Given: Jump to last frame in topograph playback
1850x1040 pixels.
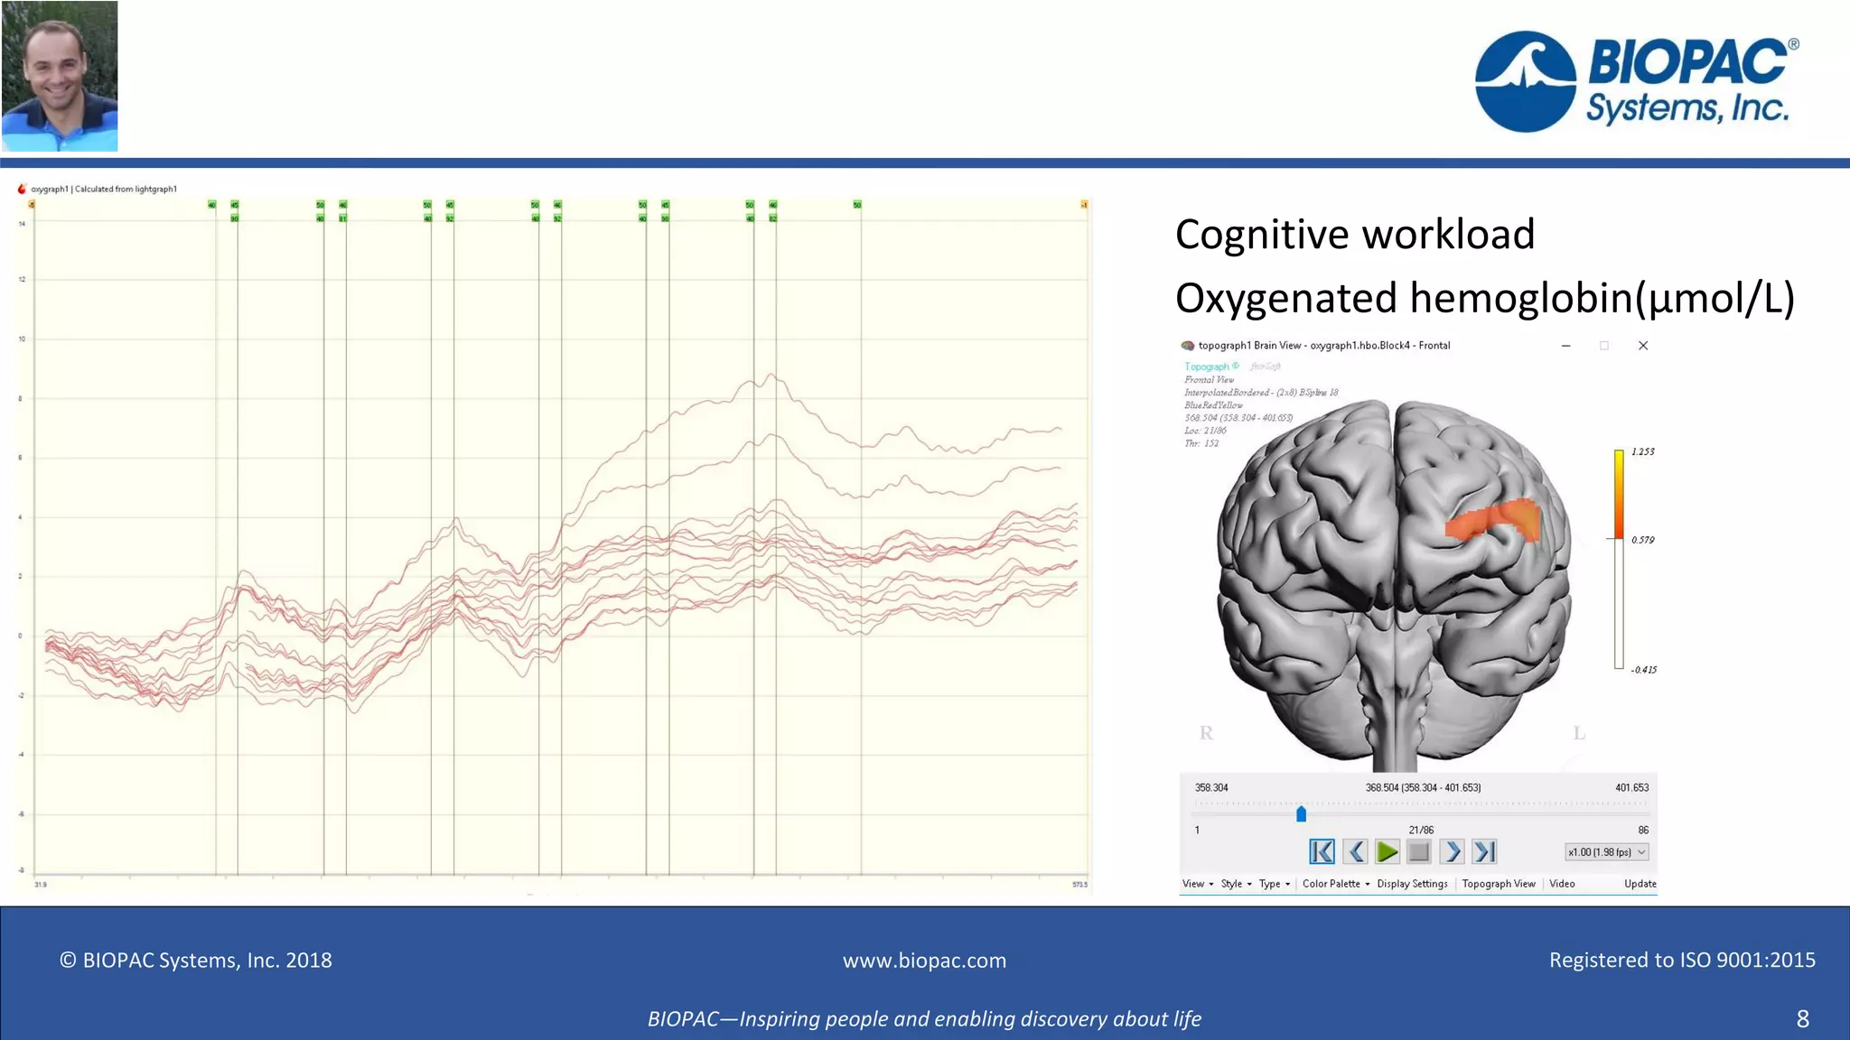Looking at the screenshot, I should 1484,851.
